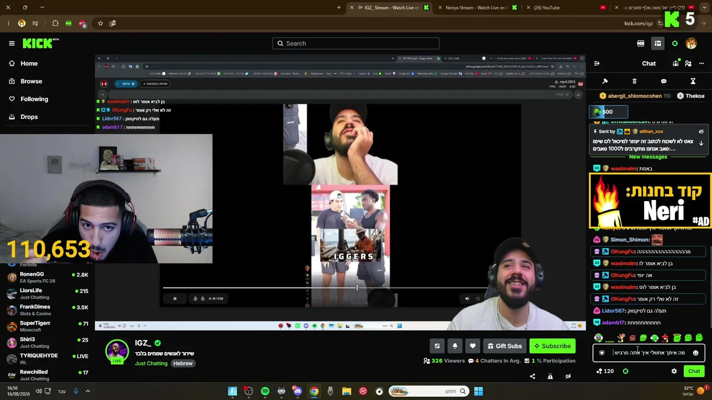This screenshot has height=400, width=712.
Task: Click the Neri store code ad banner
Action: 650,201
